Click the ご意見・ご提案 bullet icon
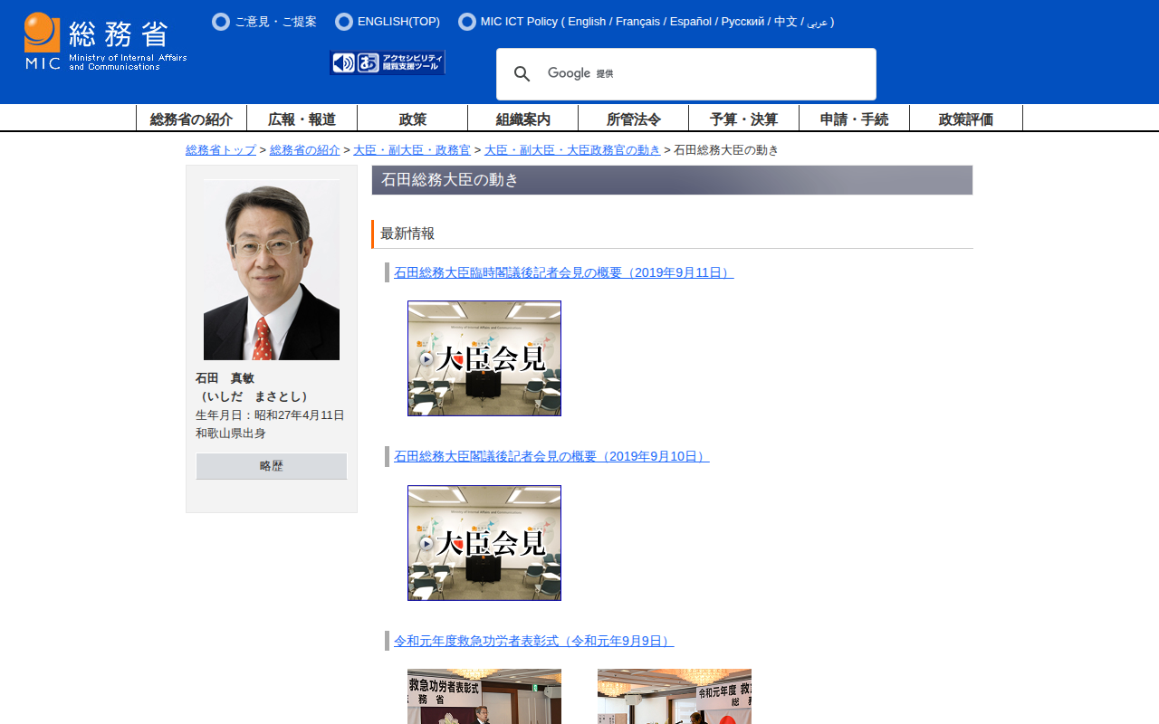The width and height of the screenshot is (1159, 724). click(x=221, y=22)
